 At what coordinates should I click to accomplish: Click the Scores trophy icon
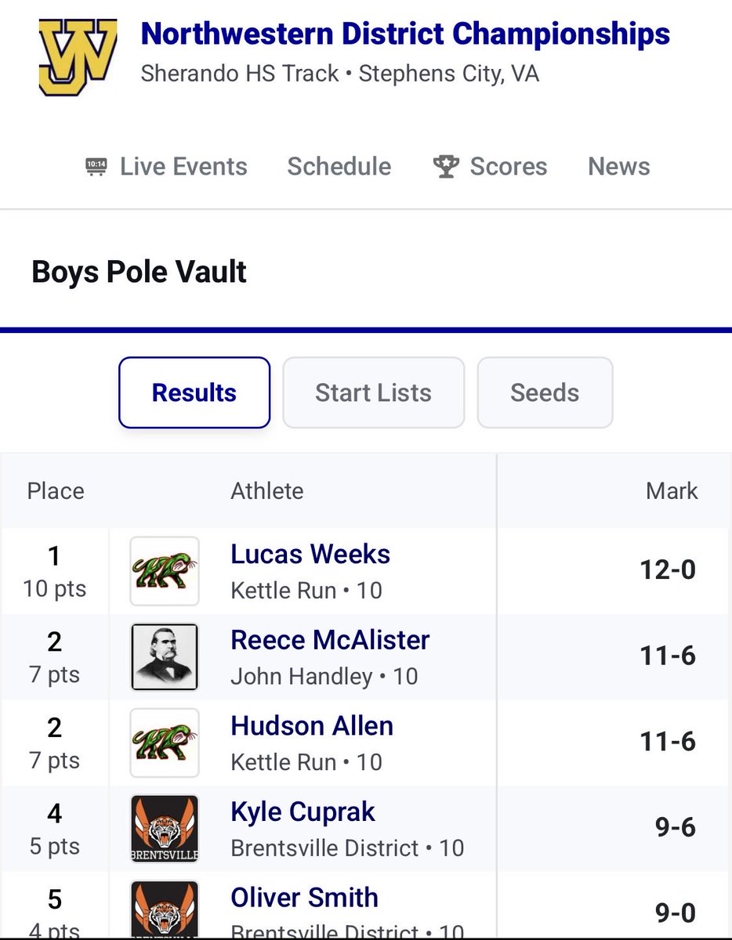point(446,167)
